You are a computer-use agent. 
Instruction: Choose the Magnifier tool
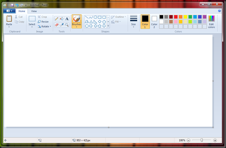(67, 25)
